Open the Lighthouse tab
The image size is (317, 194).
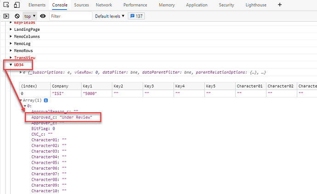pos(257,5)
